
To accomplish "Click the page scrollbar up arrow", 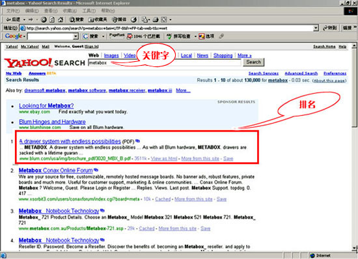I will [x=354, y=46].
